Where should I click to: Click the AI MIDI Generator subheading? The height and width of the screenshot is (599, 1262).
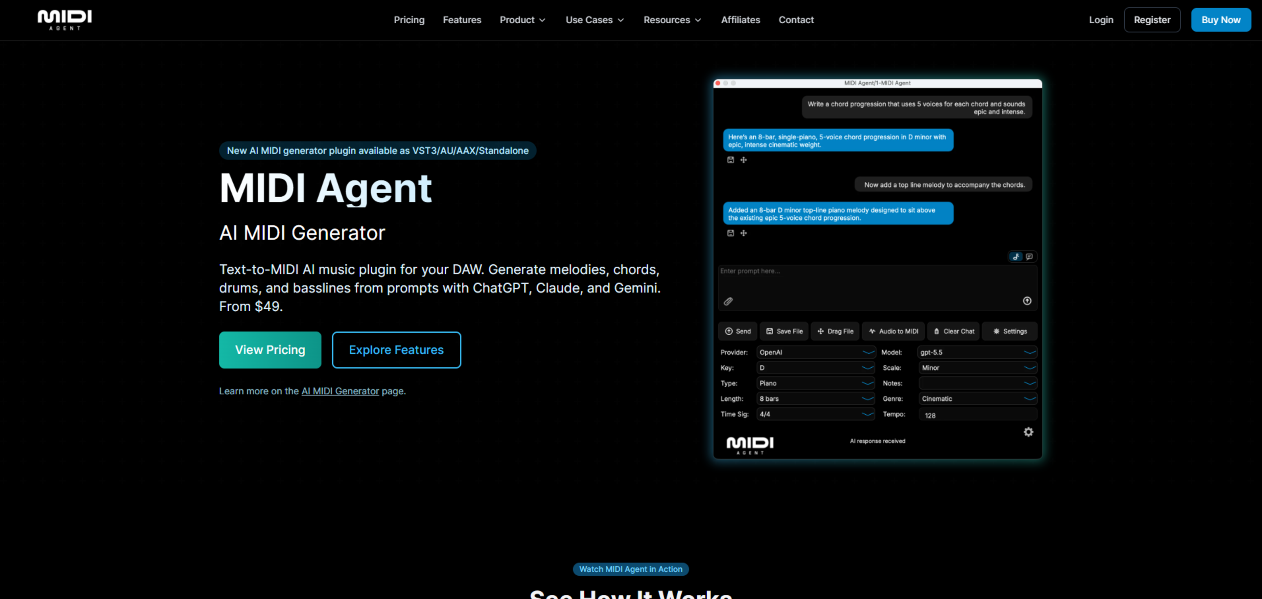click(x=302, y=232)
